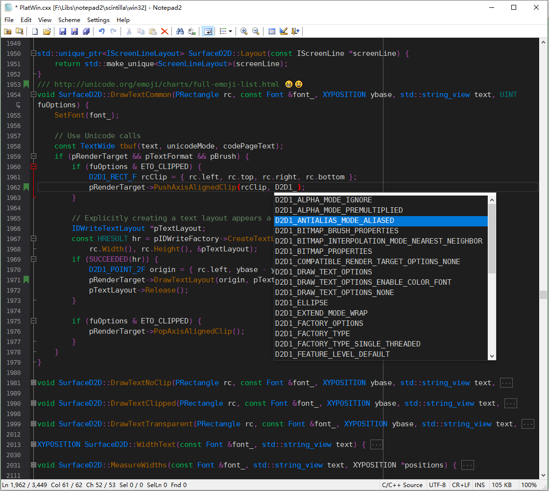Cut selection with scissors icon

(129, 31)
